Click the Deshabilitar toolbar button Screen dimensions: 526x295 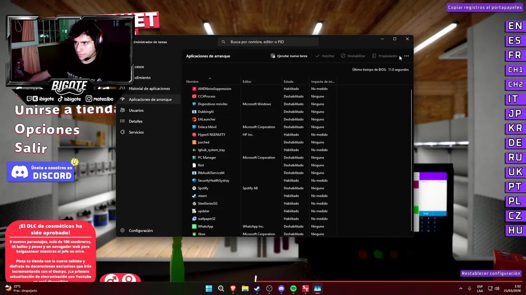[x=353, y=56]
